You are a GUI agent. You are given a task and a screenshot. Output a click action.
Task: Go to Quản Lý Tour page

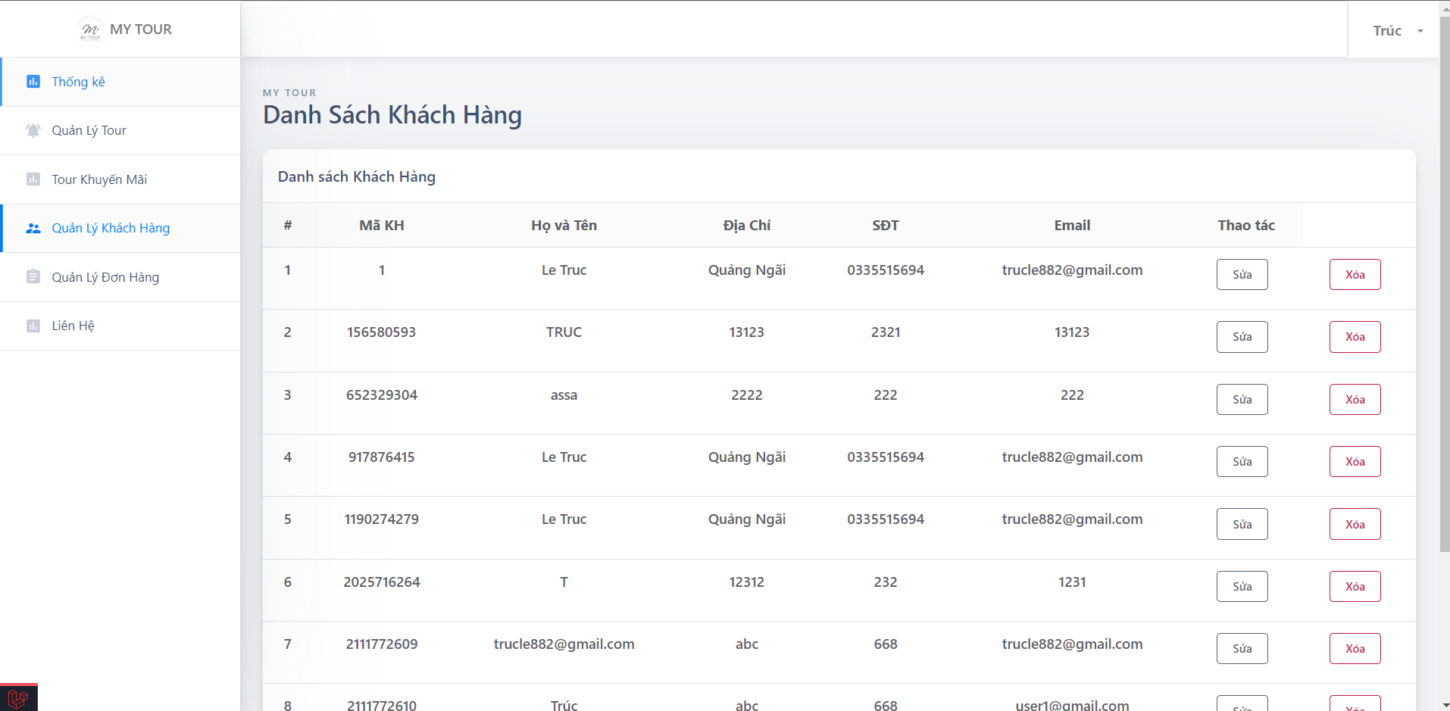[120, 130]
